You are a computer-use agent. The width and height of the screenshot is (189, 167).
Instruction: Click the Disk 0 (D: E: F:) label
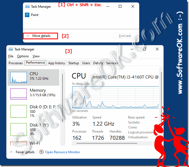tap(45, 107)
